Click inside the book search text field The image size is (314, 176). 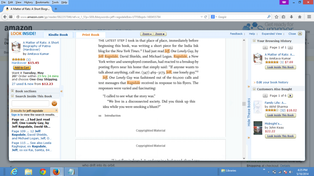pyautogui.click(x=30, y=103)
